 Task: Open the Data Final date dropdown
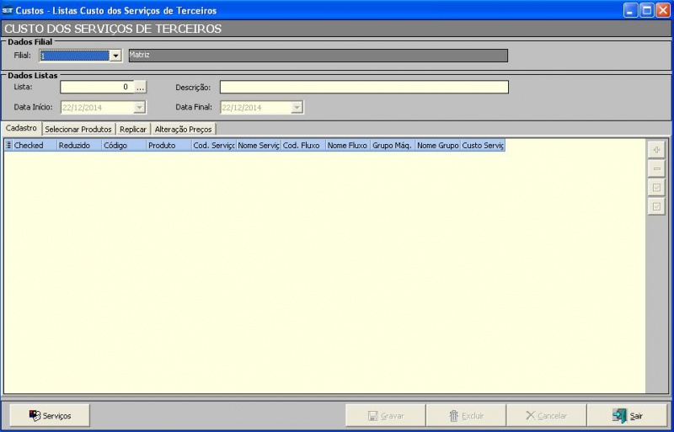pos(297,108)
